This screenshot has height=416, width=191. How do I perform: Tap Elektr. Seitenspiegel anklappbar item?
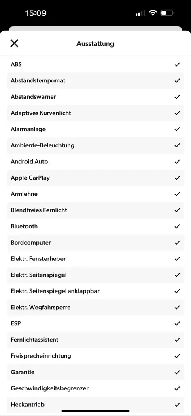tap(95, 291)
